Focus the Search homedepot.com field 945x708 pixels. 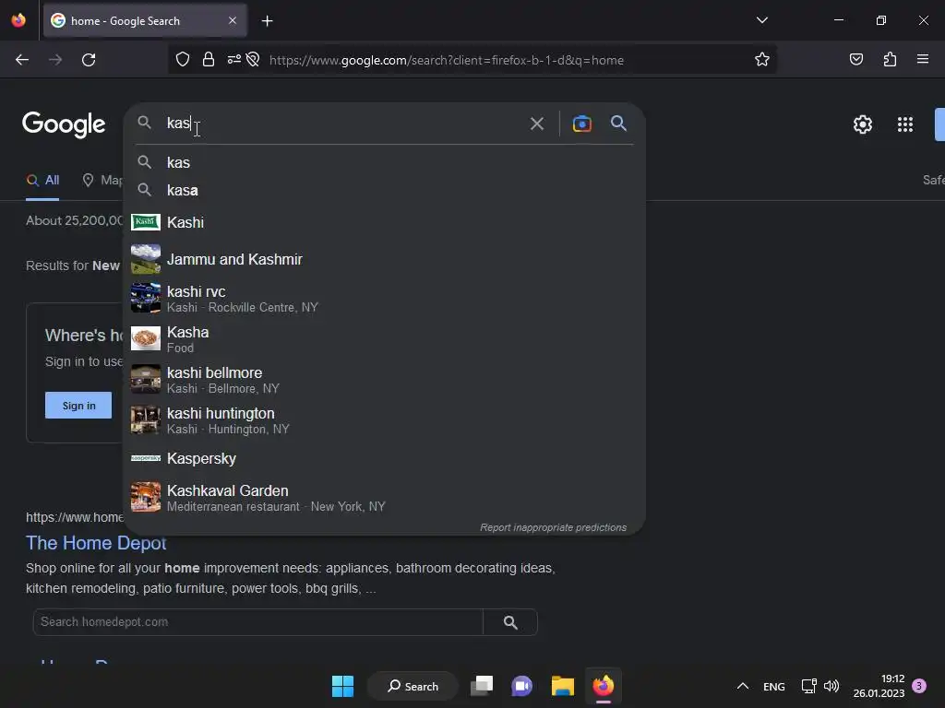point(258,622)
